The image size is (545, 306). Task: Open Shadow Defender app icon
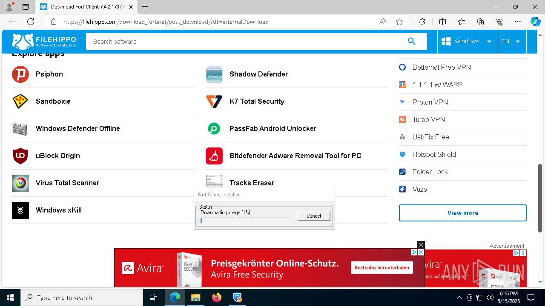click(214, 74)
